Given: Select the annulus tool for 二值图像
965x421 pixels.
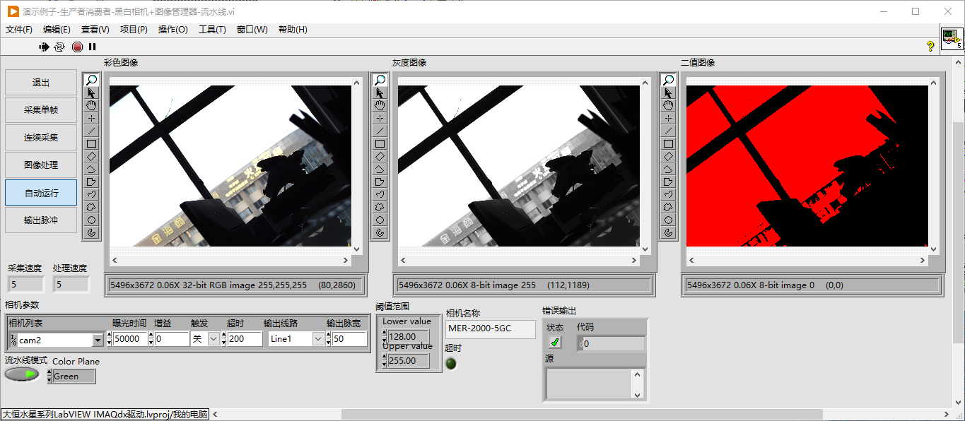Looking at the screenshot, I should click(x=669, y=232).
